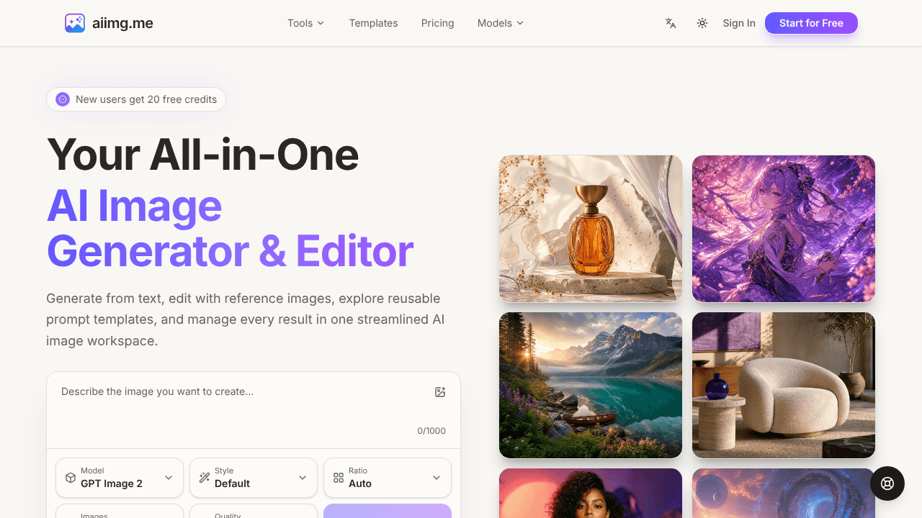Image resolution: width=922 pixels, height=518 pixels.
Task: Expand the Tools menu
Action: click(306, 23)
